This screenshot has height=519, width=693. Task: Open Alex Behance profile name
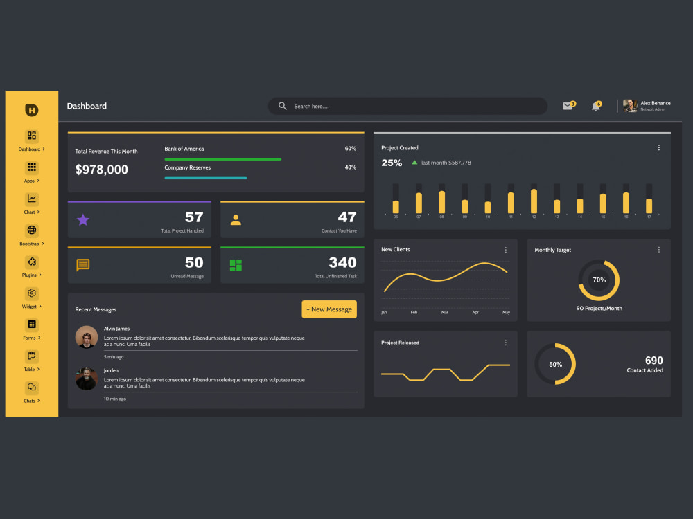[656, 103]
